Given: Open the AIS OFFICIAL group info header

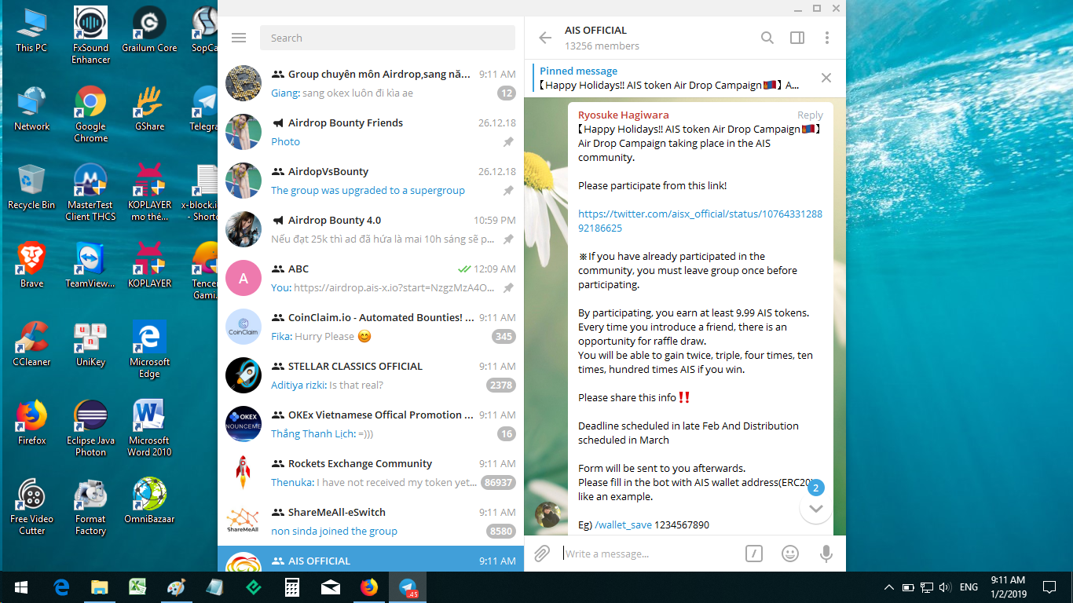Looking at the screenshot, I should pos(602,38).
